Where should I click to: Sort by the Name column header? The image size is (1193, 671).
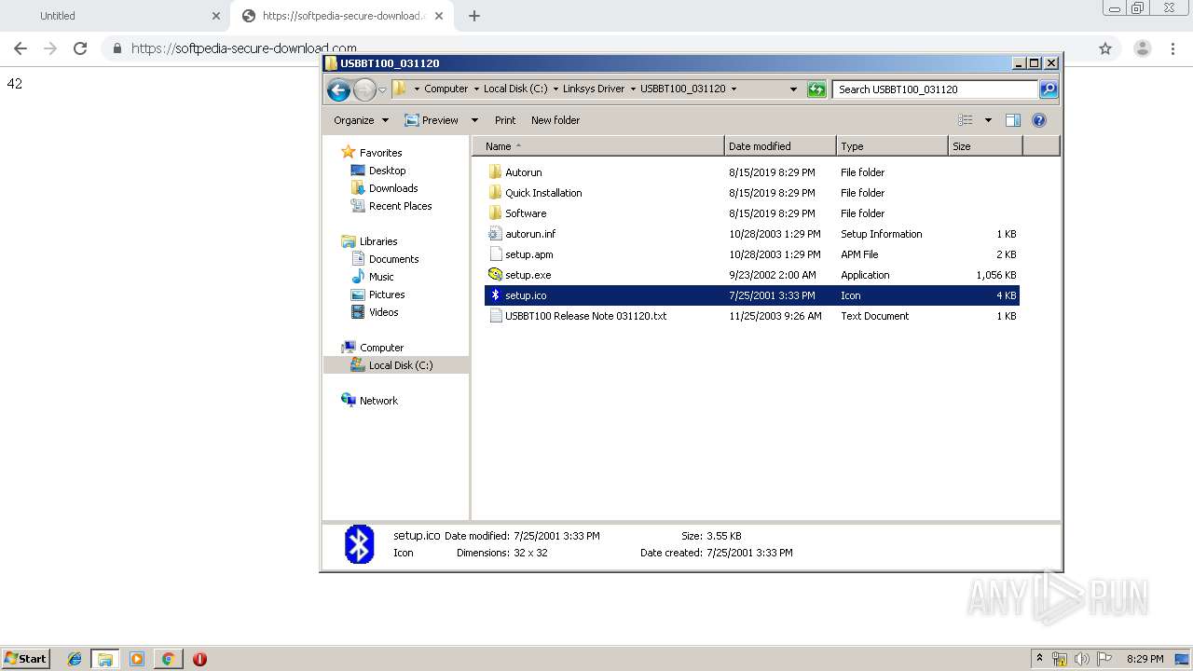(597, 146)
